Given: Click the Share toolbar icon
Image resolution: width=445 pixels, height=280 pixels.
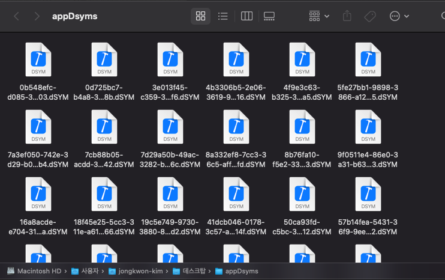Looking at the screenshot, I should click(347, 16).
